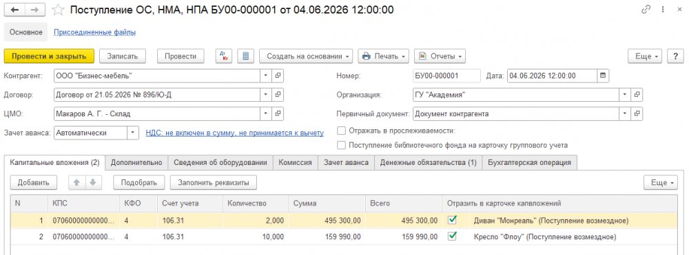The width and height of the screenshot is (689, 255).
Task: Open the ЦМО record
Action: pyautogui.click(x=278, y=114)
